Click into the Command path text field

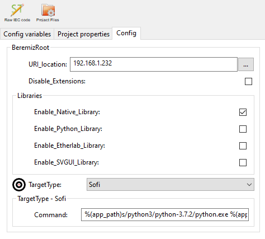[165, 215]
